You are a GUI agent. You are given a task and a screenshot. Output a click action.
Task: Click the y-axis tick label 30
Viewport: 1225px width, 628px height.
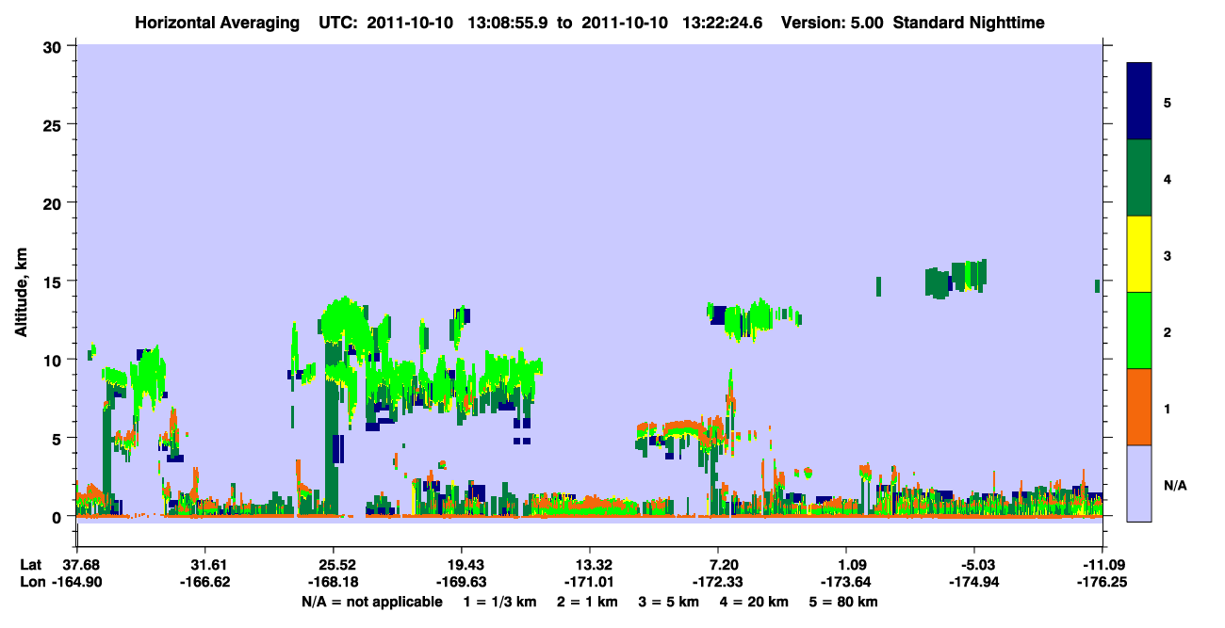click(x=55, y=46)
